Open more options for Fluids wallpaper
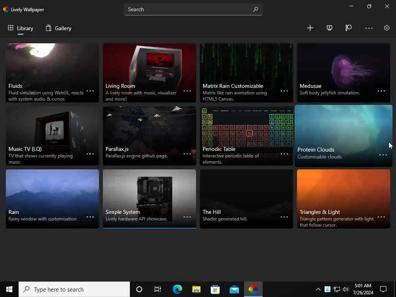 (x=90, y=91)
